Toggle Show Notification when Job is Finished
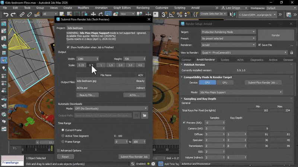This screenshot has width=298, height=167. point(68,47)
